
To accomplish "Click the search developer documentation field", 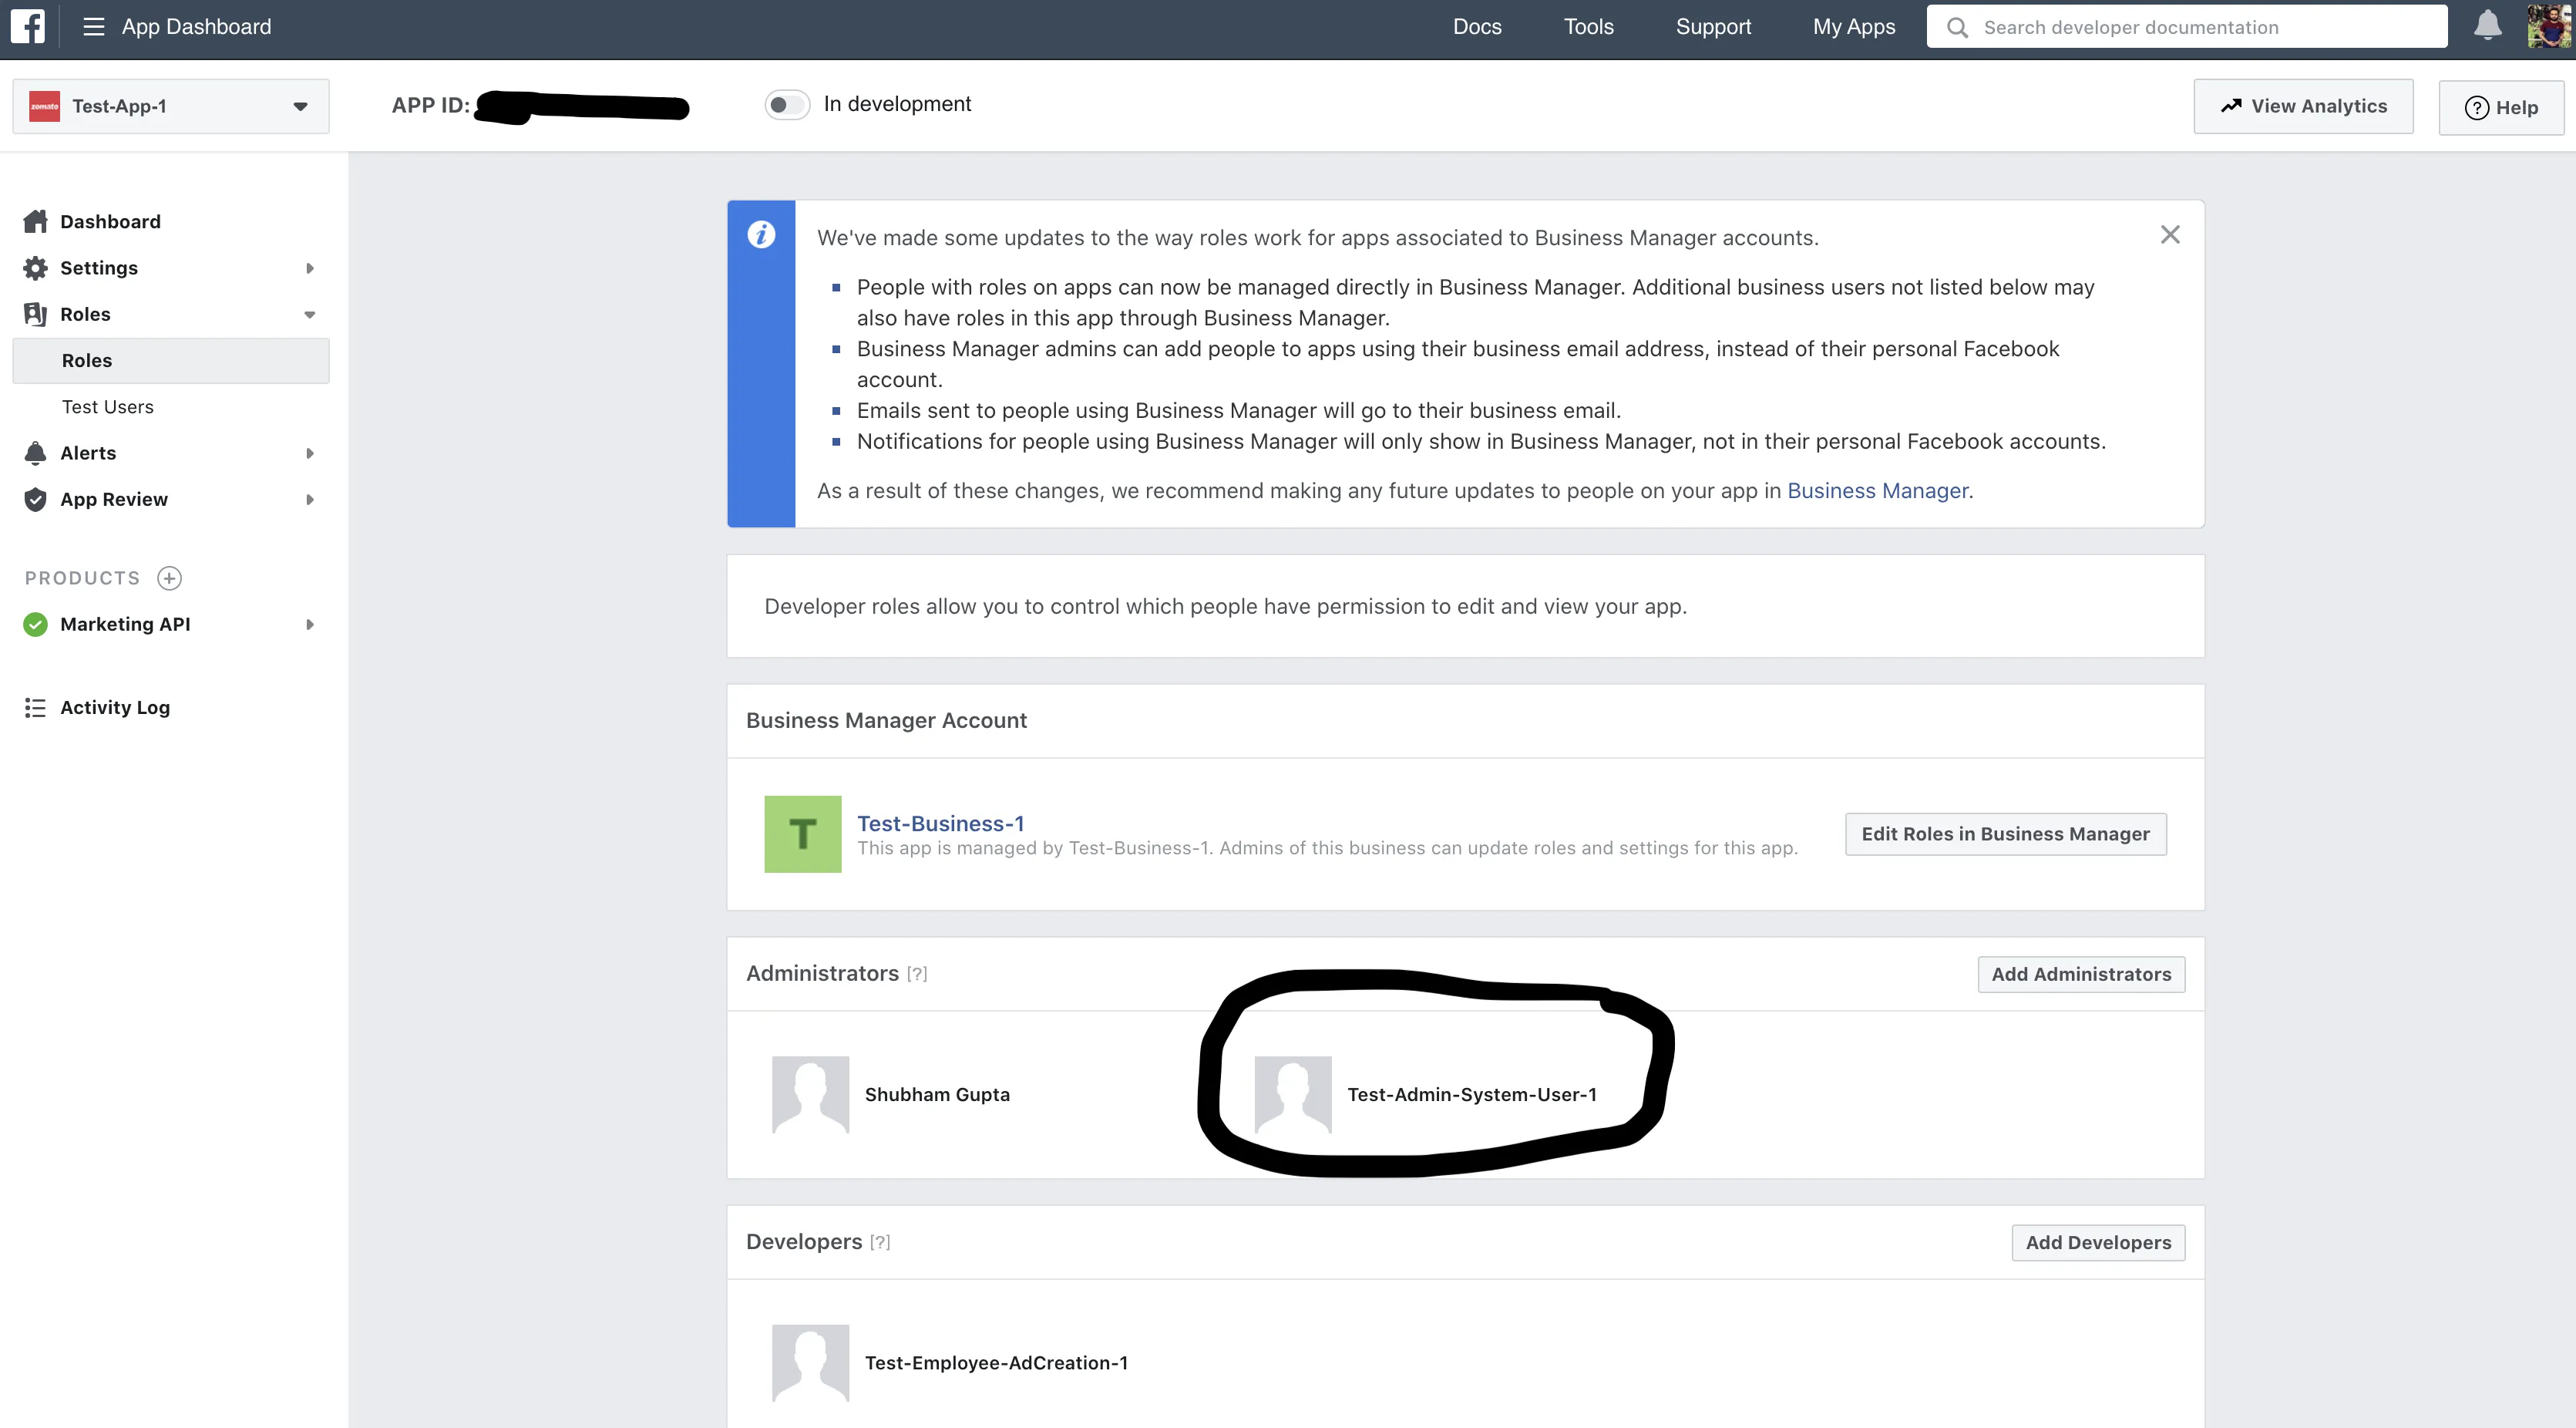I will point(2200,27).
